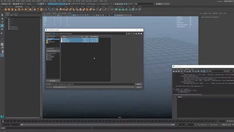Toggle single-pane layout in left toolbox

pos(2,44)
